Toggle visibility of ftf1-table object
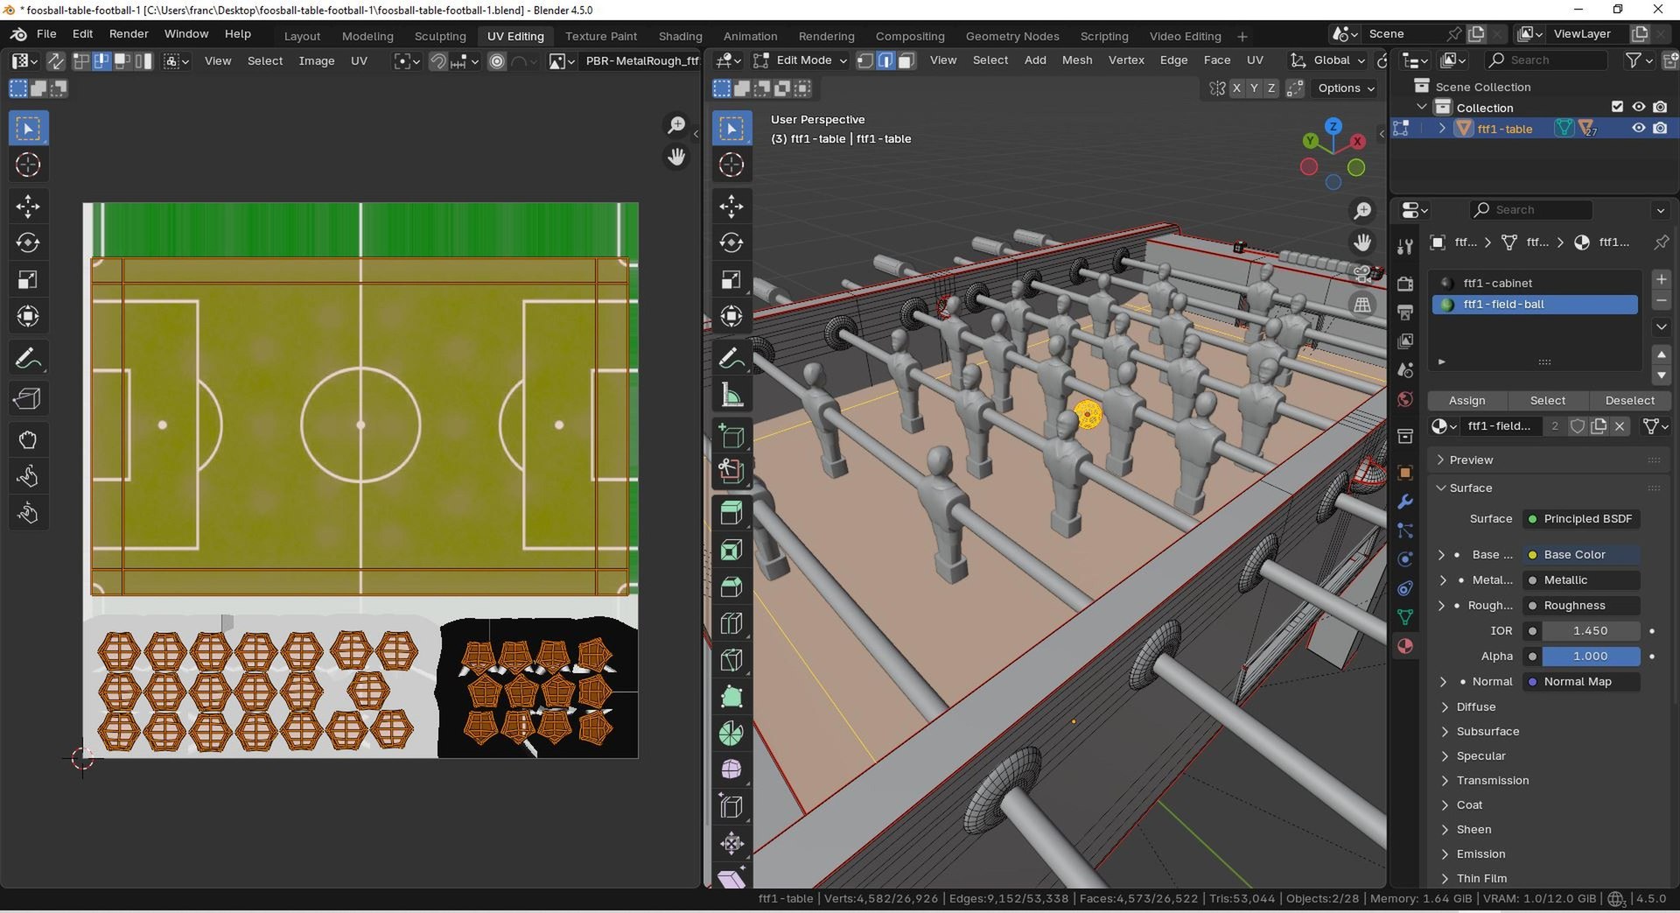Viewport: 1680px width, 913px height. click(x=1639, y=129)
